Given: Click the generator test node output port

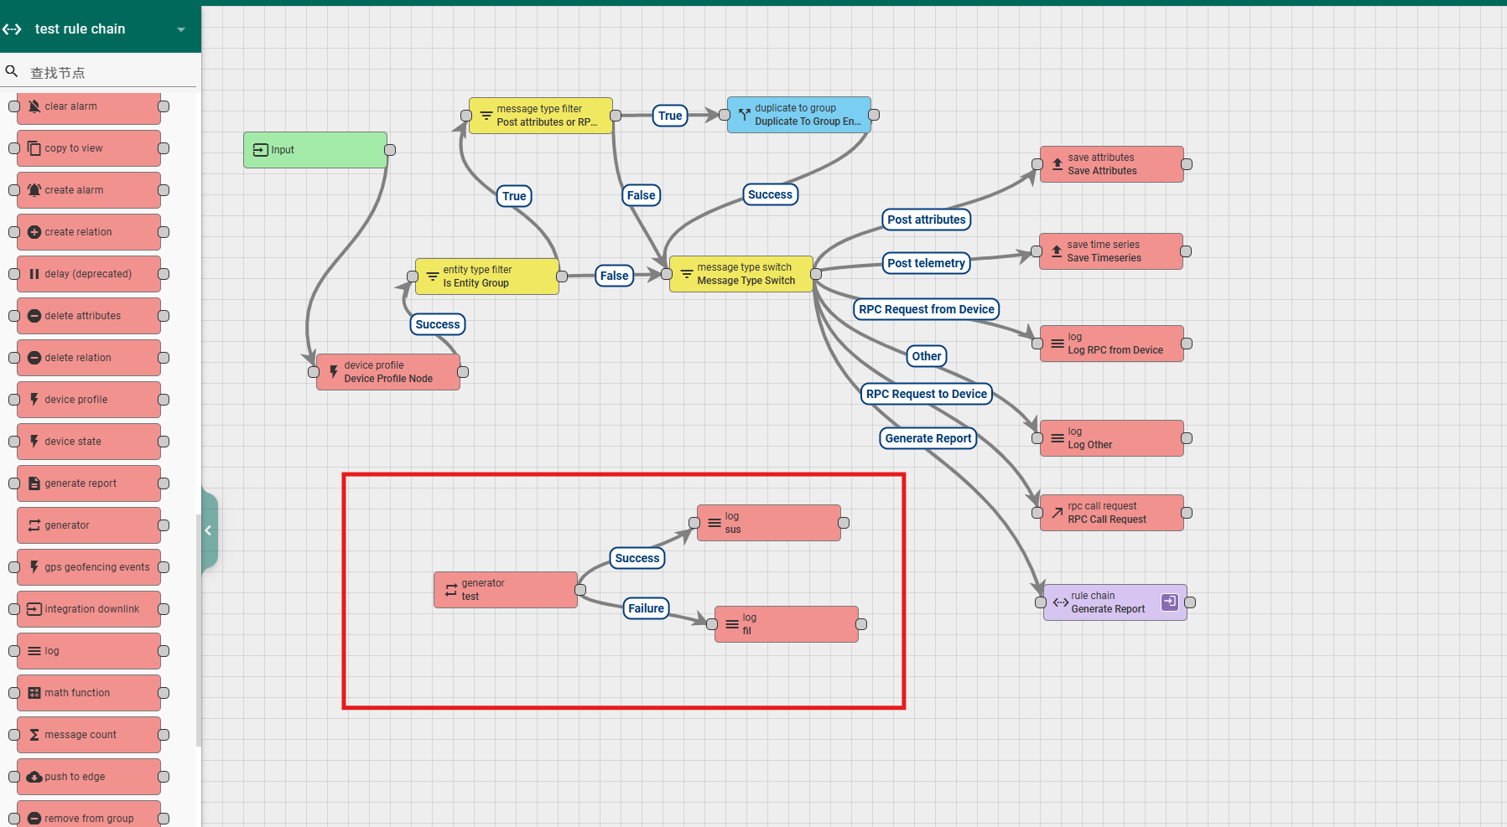Looking at the screenshot, I should pyautogui.click(x=580, y=590).
